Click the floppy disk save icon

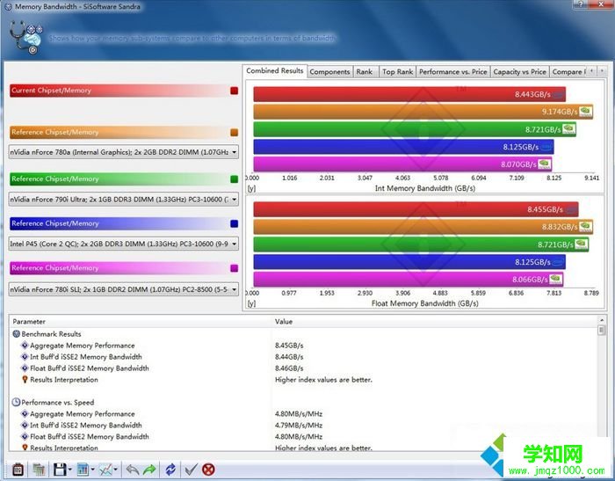pyautogui.click(x=60, y=470)
